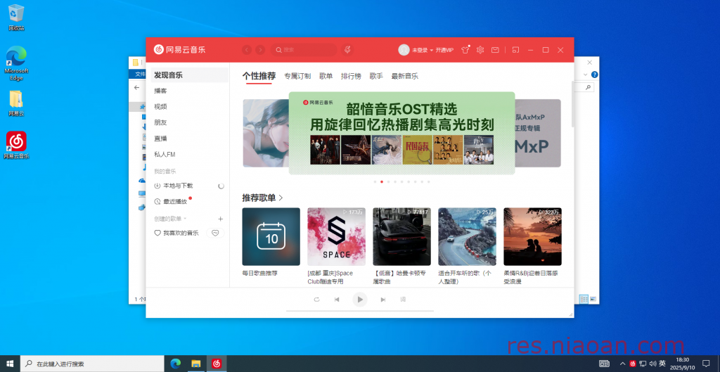Open the 网易云 folder on desktop
The image size is (720, 372).
click(x=16, y=103)
